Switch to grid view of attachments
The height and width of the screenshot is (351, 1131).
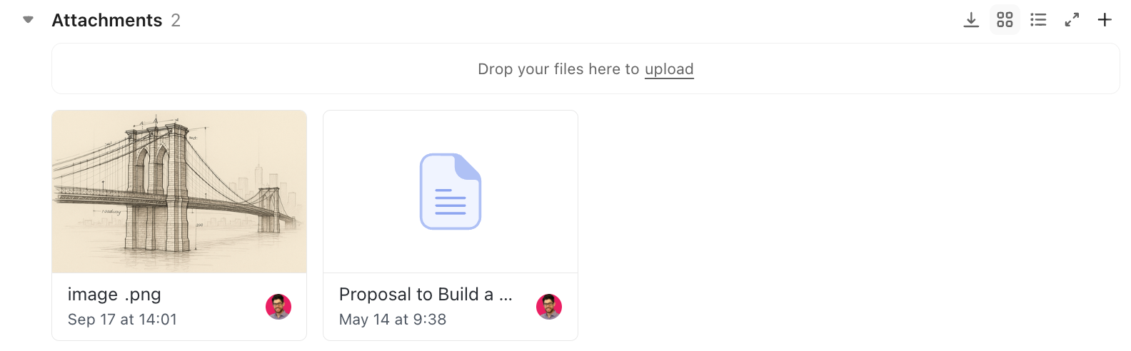coord(1005,20)
